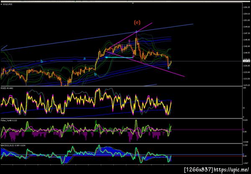The image size is (251, 174).
Task: Click the chart shift triangle on the top edge
Action: [x=133, y=3]
